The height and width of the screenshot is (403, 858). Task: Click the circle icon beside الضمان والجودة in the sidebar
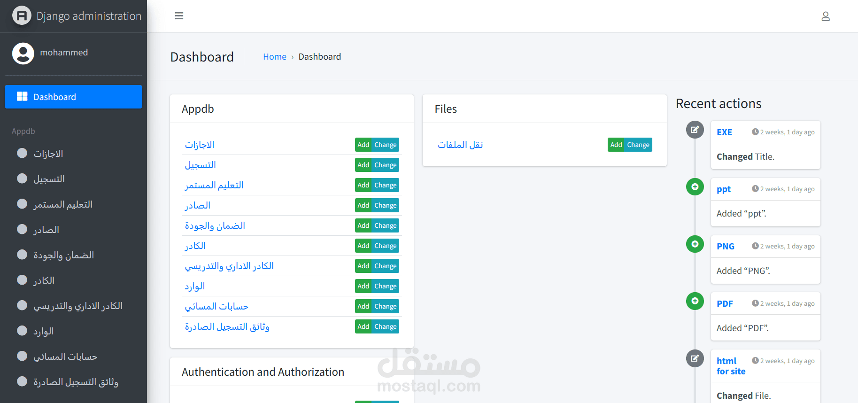pyautogui.click(x=22, y=255)
